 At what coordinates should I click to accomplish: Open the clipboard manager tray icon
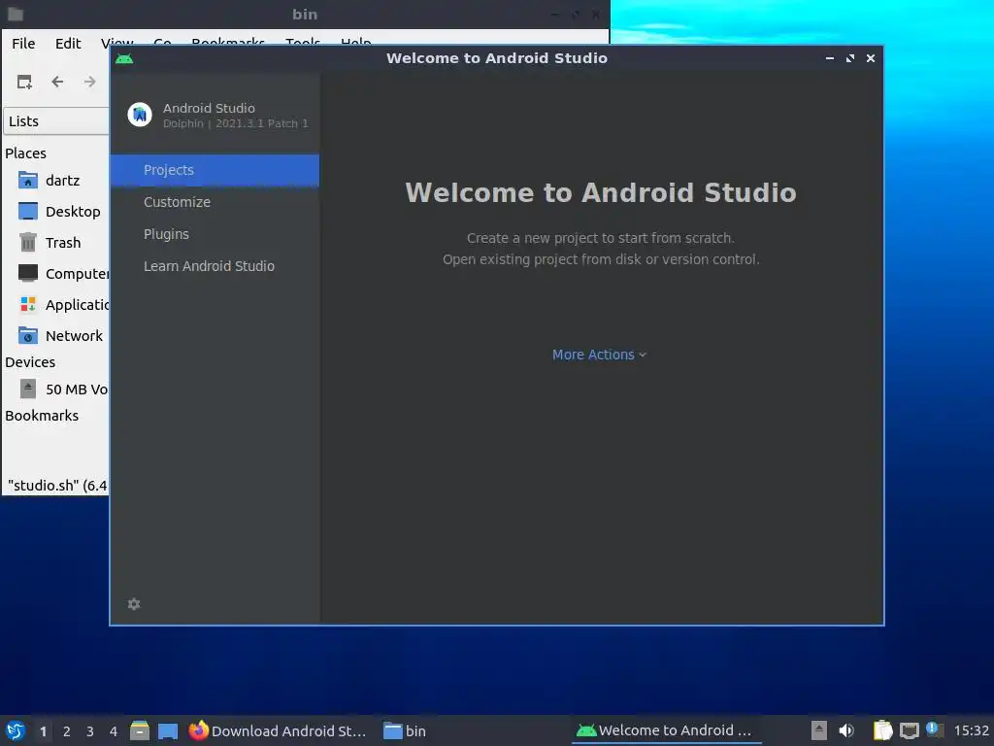click(x=882, y=730)
